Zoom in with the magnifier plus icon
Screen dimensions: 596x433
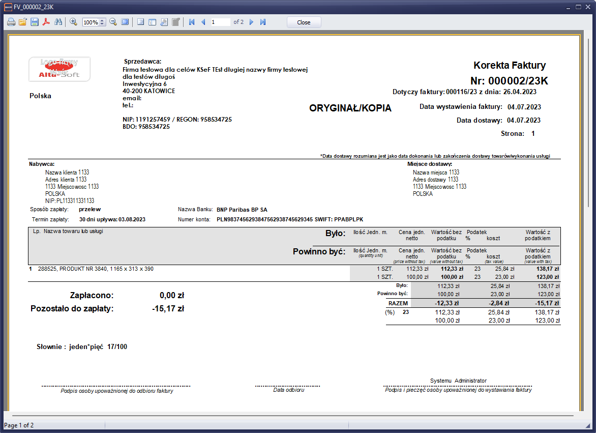click(x=73, y=22)
